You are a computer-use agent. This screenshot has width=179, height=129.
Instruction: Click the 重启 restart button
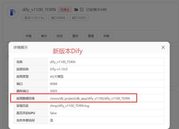pyautogui.click(x=75, y=36)
